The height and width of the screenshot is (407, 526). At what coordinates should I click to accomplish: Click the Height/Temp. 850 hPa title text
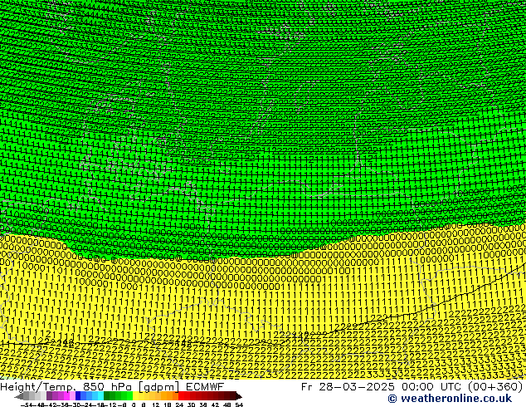click(66, 387)
